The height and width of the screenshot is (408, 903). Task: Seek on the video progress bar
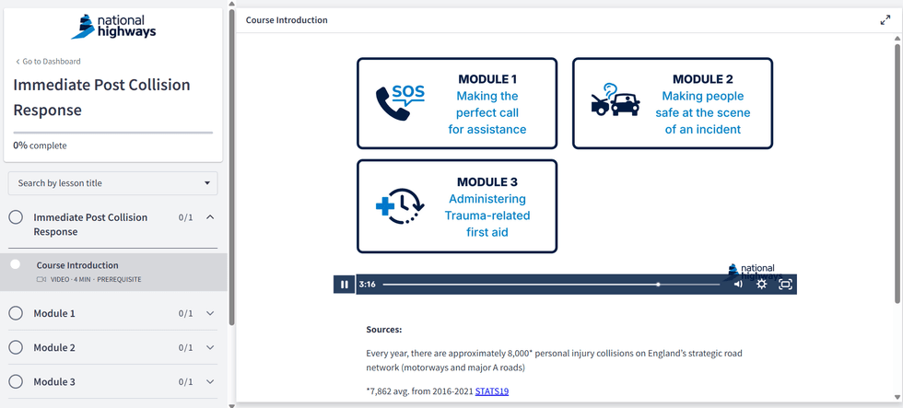point(551,285)
